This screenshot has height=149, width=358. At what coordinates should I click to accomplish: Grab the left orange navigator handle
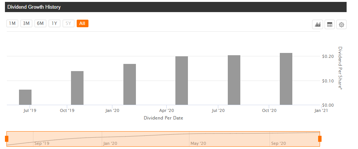(6, 139)
